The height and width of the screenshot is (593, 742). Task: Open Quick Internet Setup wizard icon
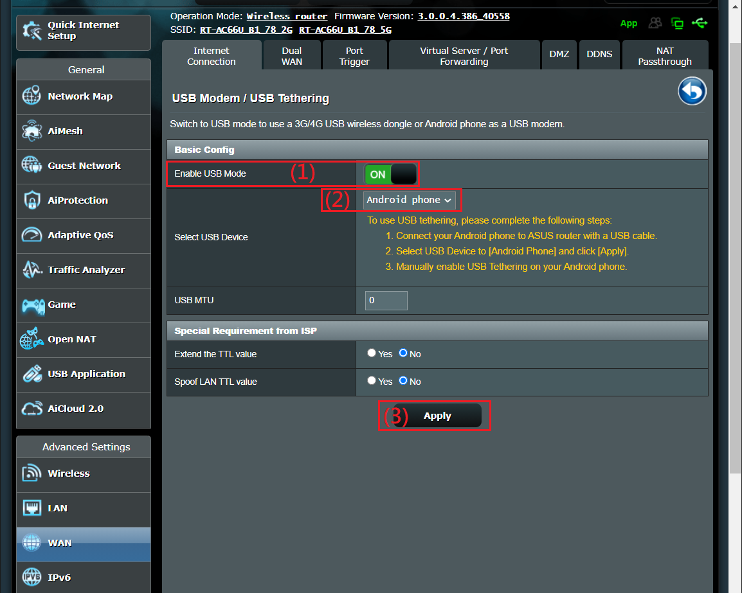pyautogui.click(x=32, y=31)
